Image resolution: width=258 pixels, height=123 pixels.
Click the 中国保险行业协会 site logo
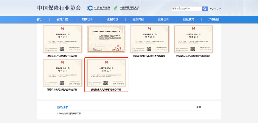pos(59,8)
